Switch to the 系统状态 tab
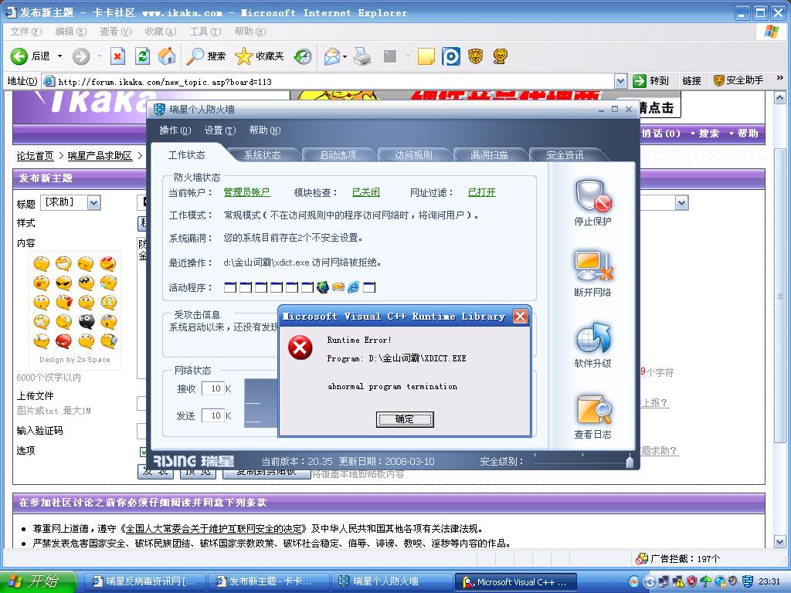The width and height of the screenshot is (791, 593). click(x=263, y=154)
